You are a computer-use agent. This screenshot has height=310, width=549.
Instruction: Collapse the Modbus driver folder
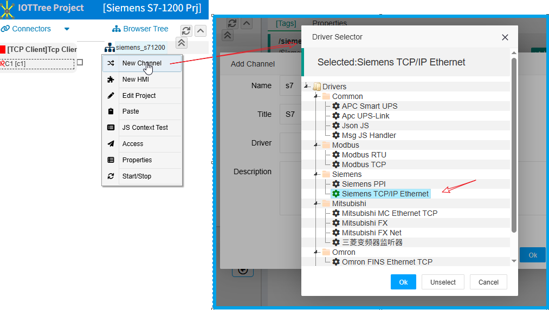tap(316, 144)
